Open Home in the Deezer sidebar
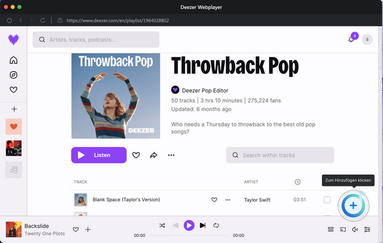The height and width of the screenshot is (243, 383). point(14,60)
